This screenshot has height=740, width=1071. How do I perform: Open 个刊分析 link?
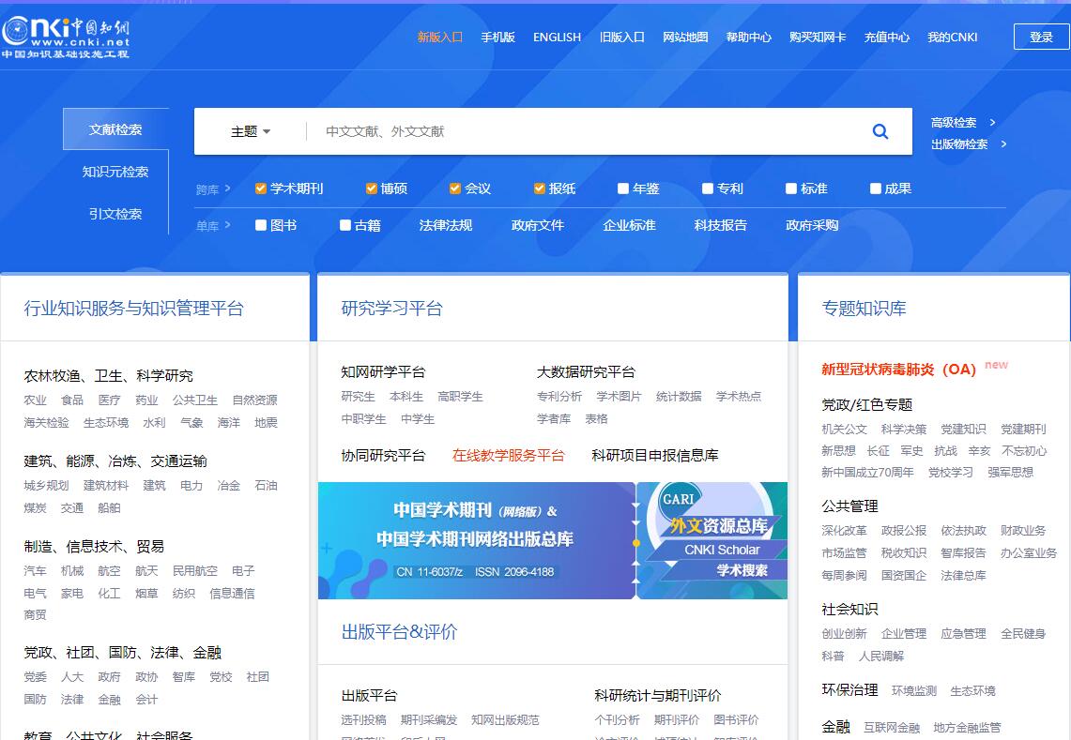click(x=617, y=719)
